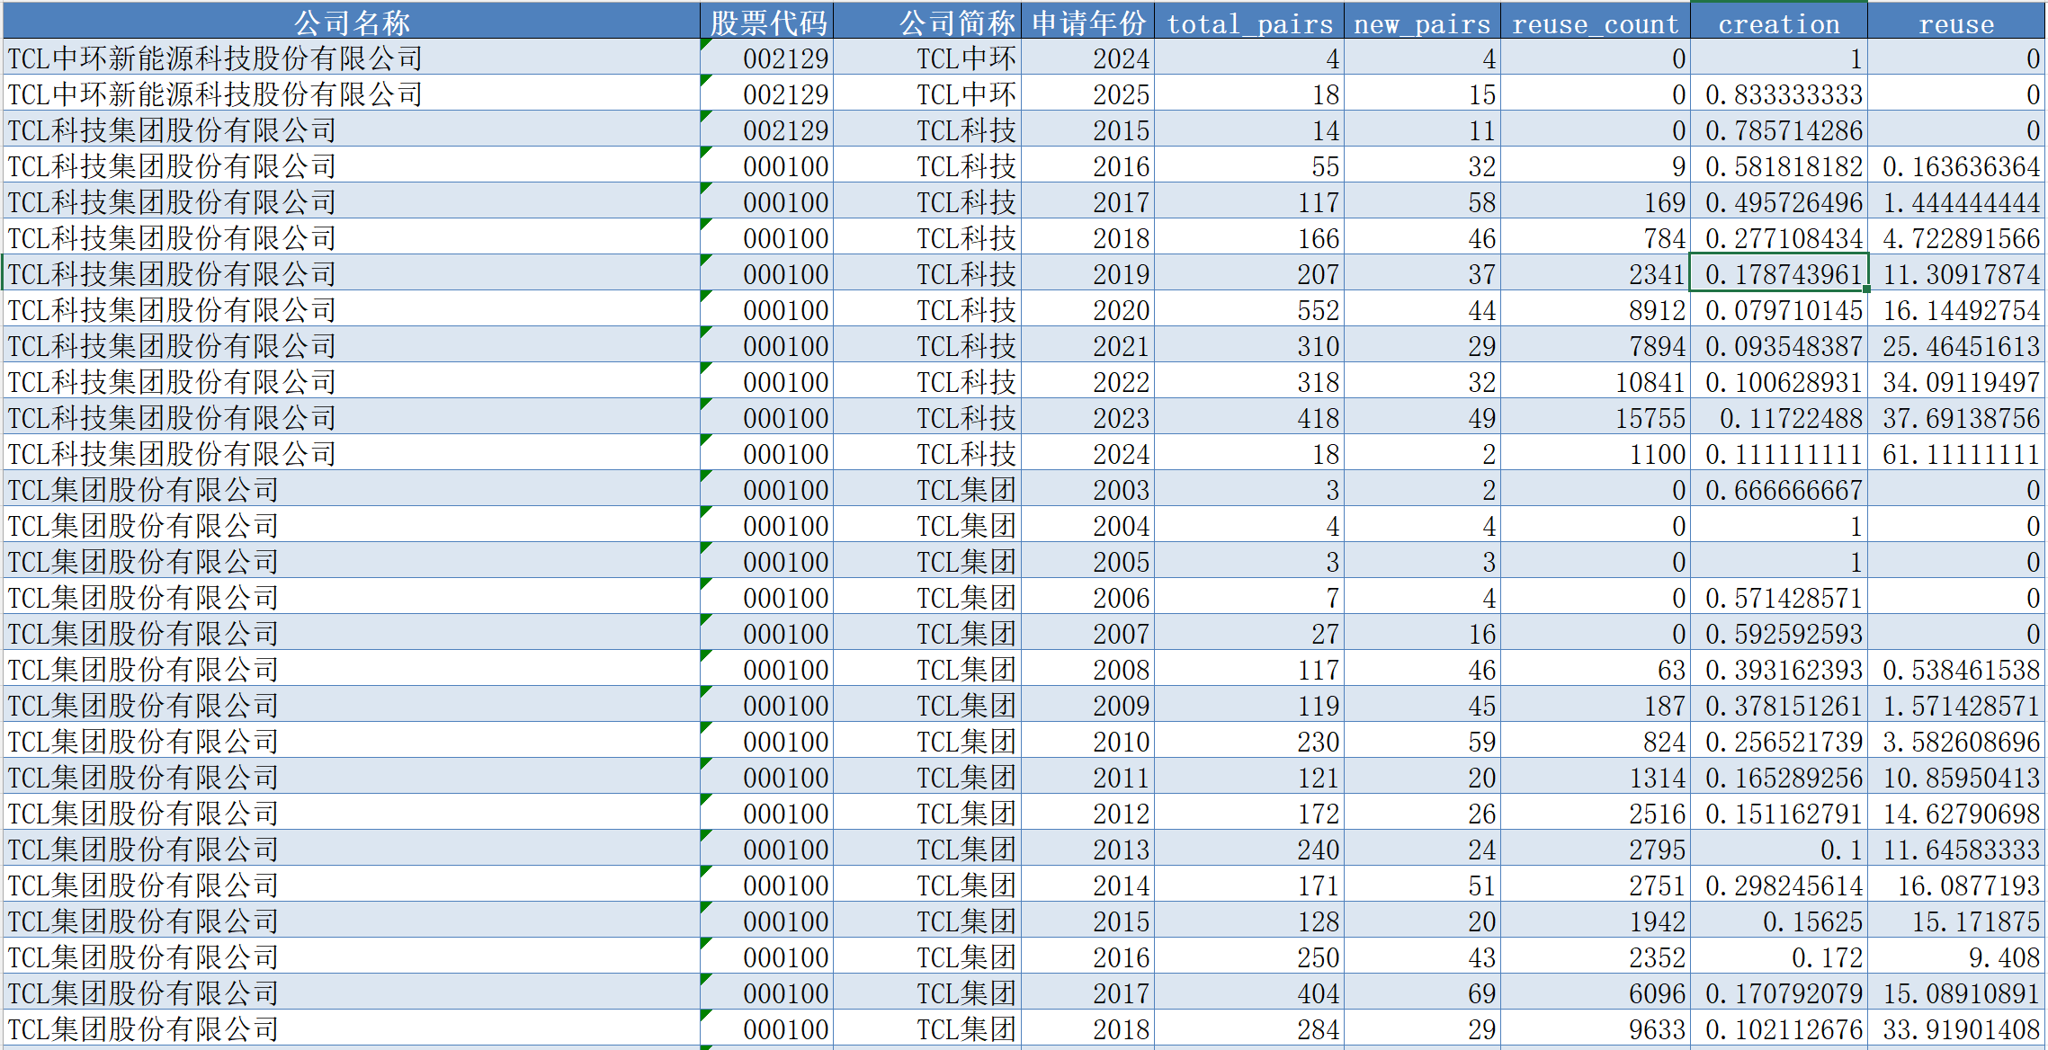Select the creation value 0.666666667
The height and width of the screenshot is (1050, 2048).
tap(1779, 489)
